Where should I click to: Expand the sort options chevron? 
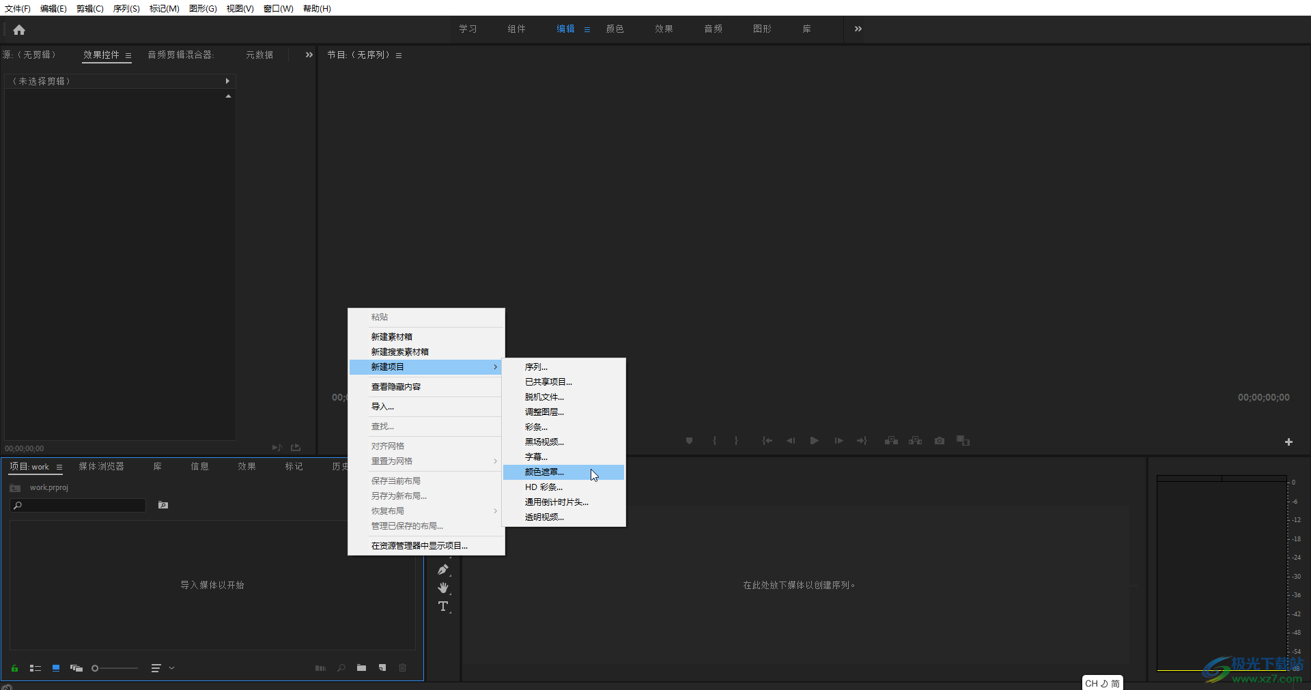(x=172, y=668)
